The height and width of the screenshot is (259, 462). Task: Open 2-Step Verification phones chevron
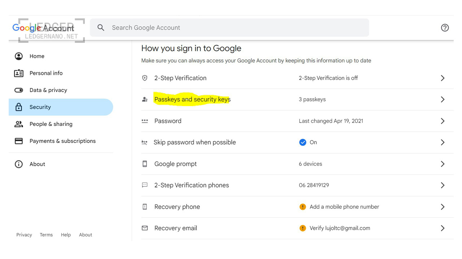(443, 185)
